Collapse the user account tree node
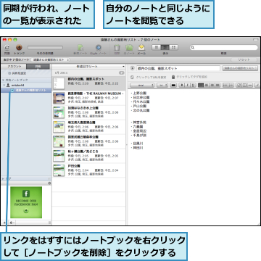This screenshot has height=261, width=261. tap(4, 85)
